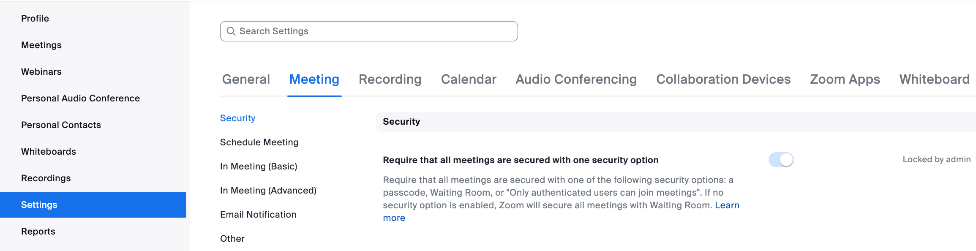The height and width of the screenshot is (251, 976).
Task: Select In Meeting (Basic) settings section
Action: pos(258,166)
